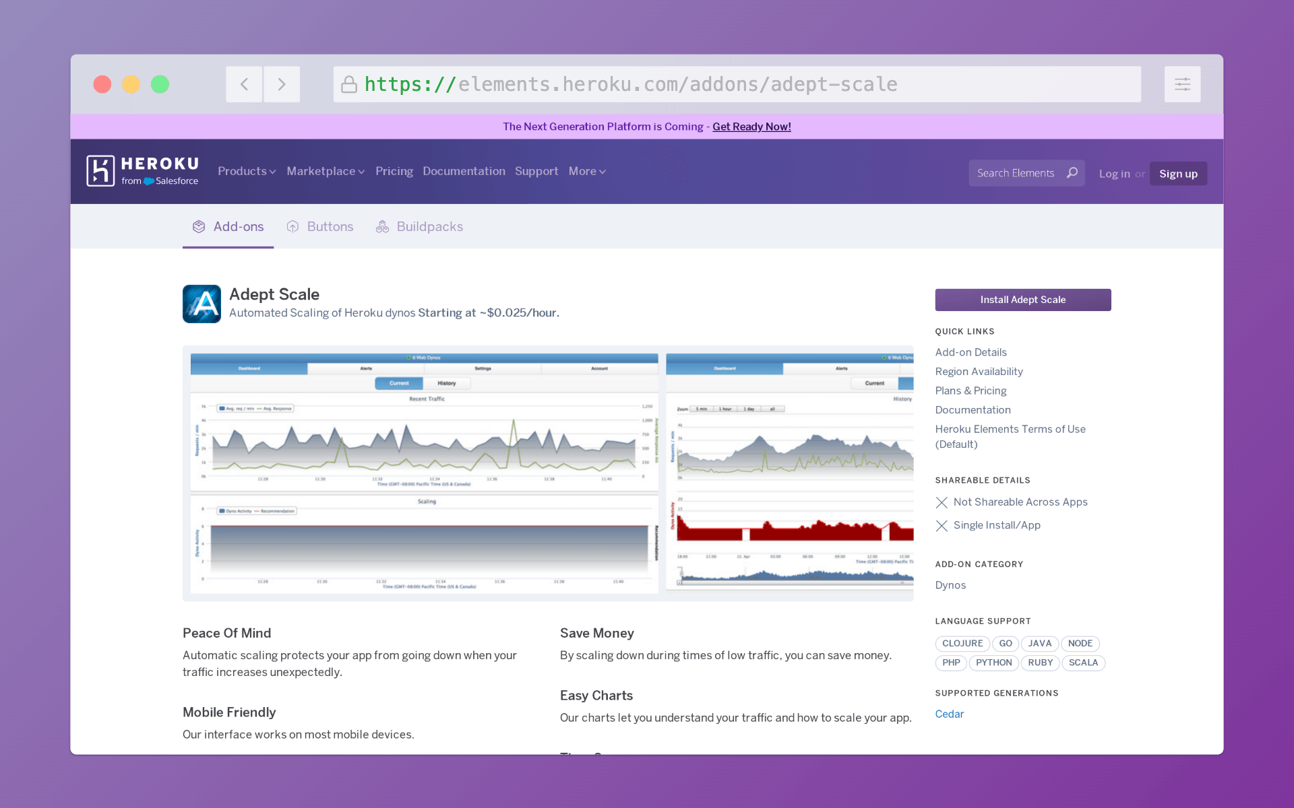
Task: Open first dashboard screenshot thumbnail
Action: click(424, 473)
